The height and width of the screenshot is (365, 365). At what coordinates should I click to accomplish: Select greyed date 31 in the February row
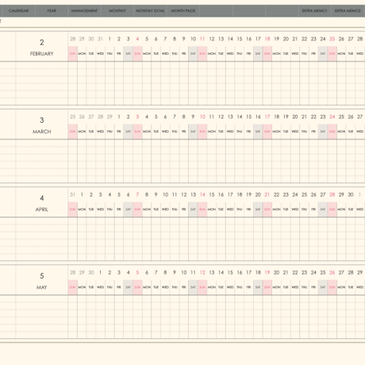point(100,39)
